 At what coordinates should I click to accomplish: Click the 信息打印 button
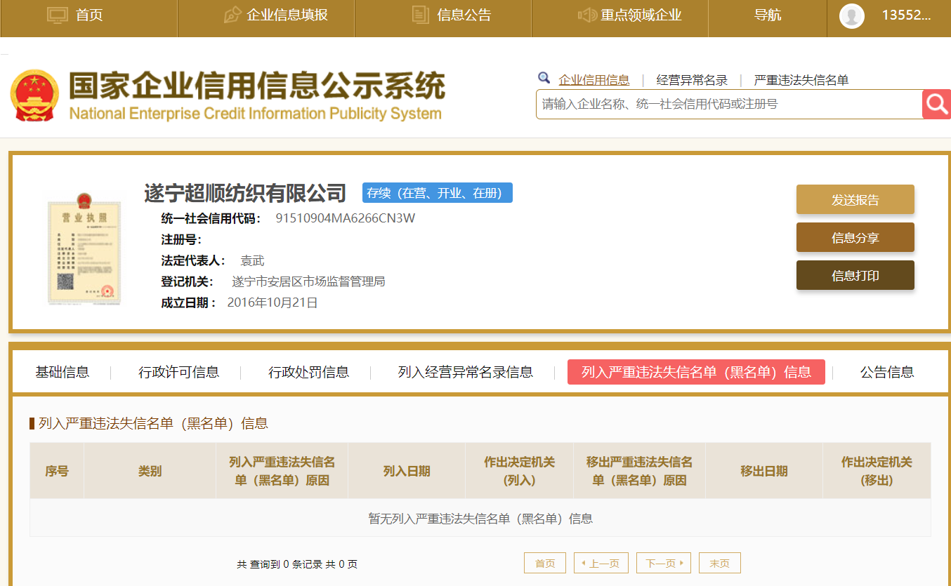pyautogui.click(x=855, y=275)
